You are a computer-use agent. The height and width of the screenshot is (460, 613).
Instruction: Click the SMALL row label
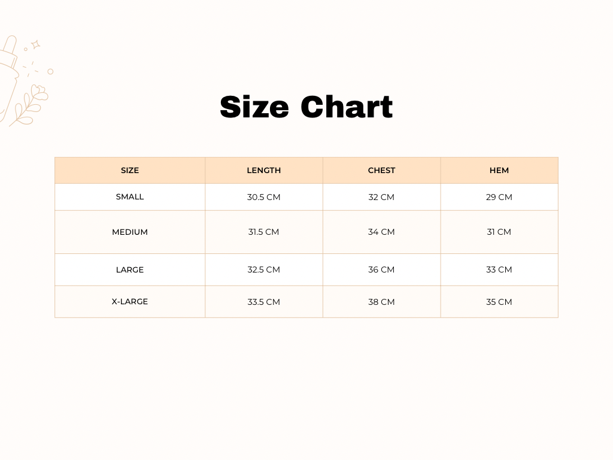click(130, 196)
